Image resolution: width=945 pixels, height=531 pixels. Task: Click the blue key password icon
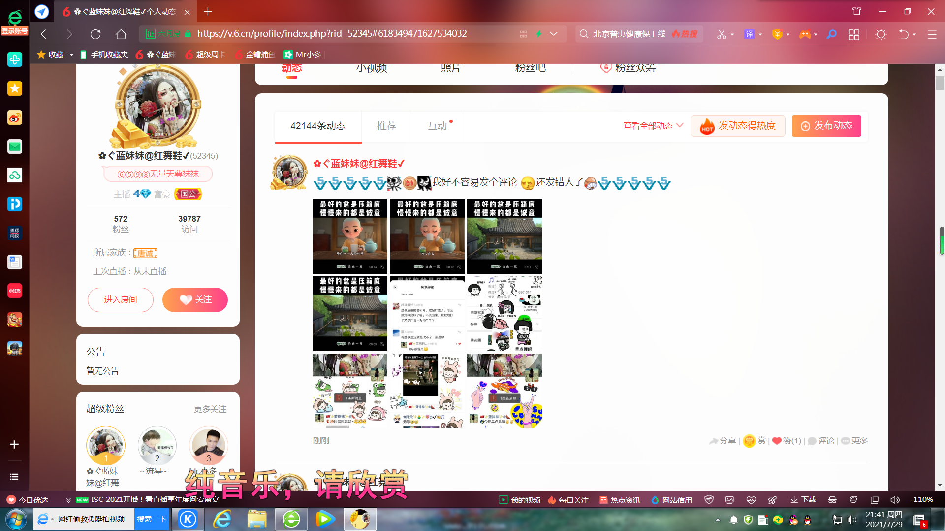pos(831,34)
